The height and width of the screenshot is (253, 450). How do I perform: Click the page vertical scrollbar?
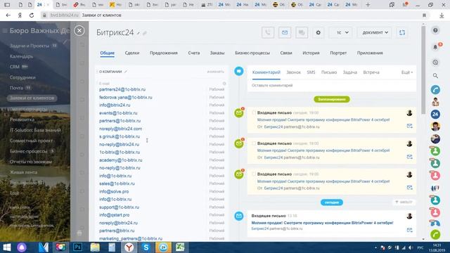(x=423, y=70)
